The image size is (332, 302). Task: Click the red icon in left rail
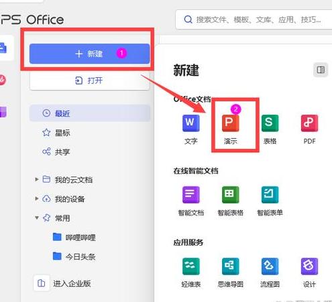pos(3,80)
